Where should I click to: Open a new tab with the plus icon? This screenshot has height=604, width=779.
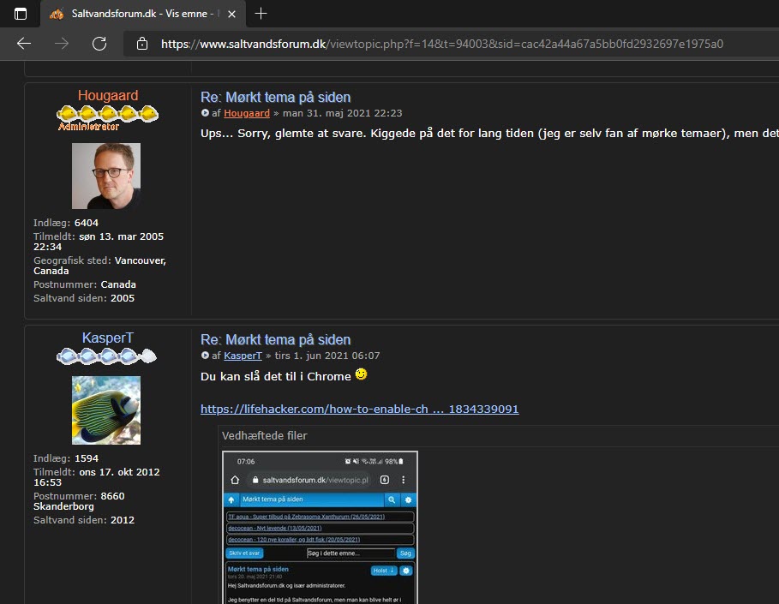pos(261,14)
